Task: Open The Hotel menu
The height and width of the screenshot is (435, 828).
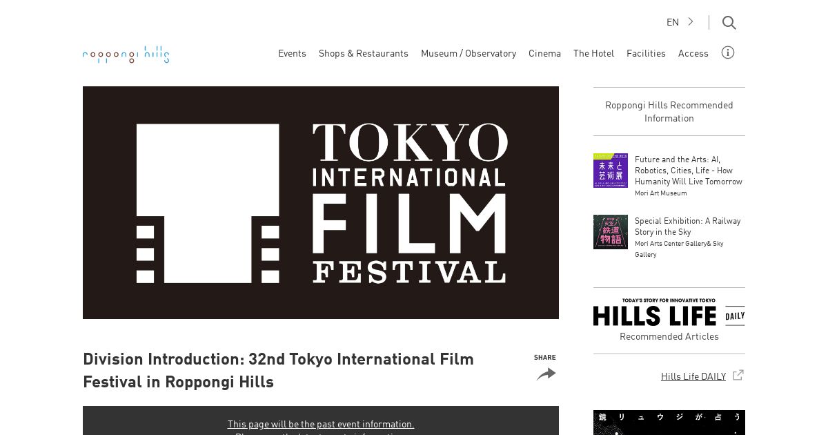Action: 593,53
